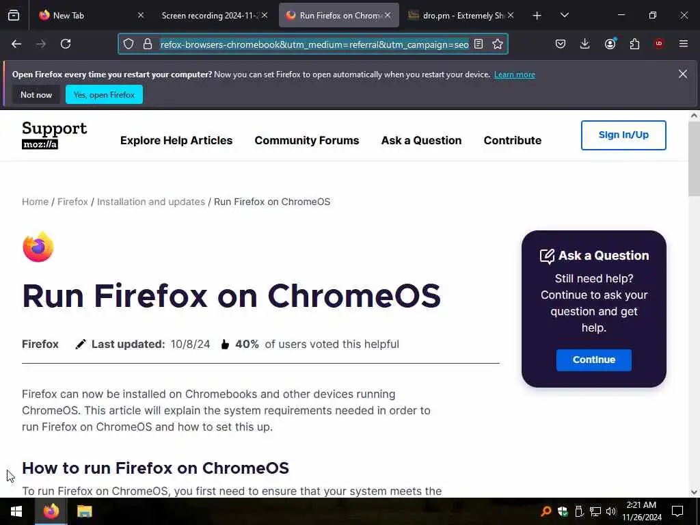
Task: Click the page scrollbar down arrow
Action: (694, 492)
